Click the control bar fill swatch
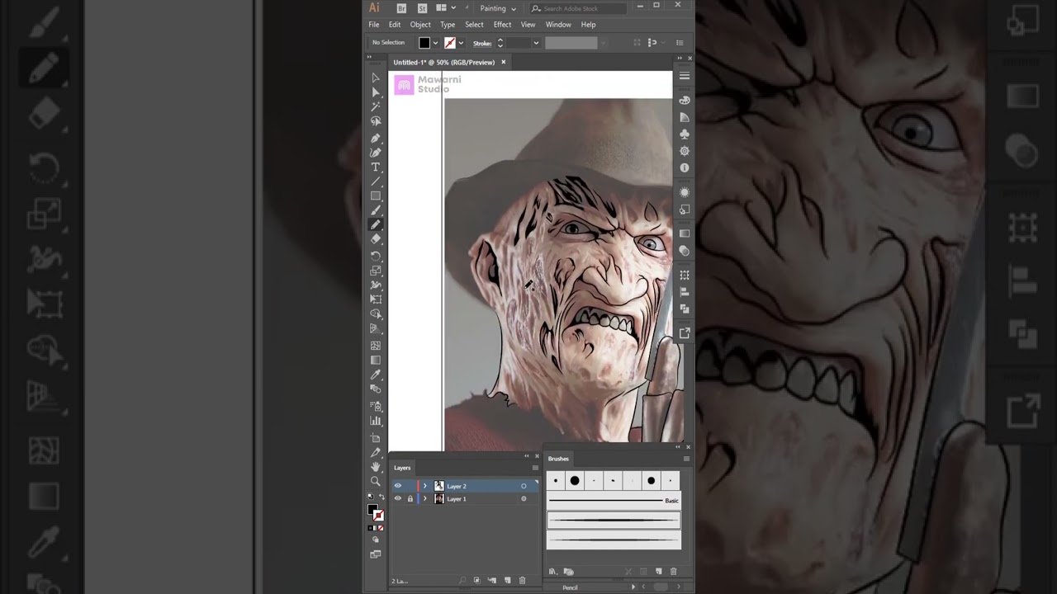The width and height of the screenshot is (1057, 594). [424, 43]
